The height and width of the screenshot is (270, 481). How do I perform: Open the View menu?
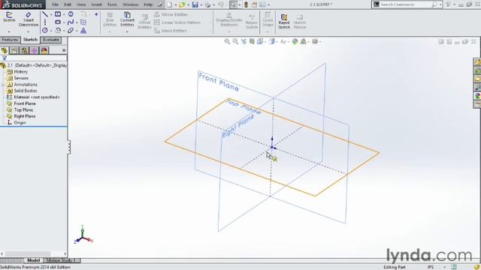pos(81,4)
